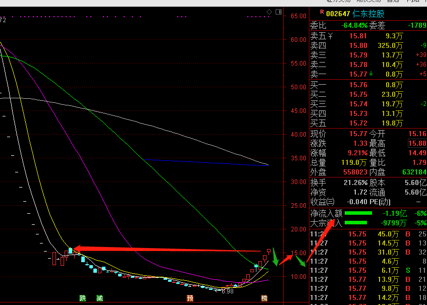Select the 卖四 15.80 order row
The image size is (427, 305).
click(368, 45)
